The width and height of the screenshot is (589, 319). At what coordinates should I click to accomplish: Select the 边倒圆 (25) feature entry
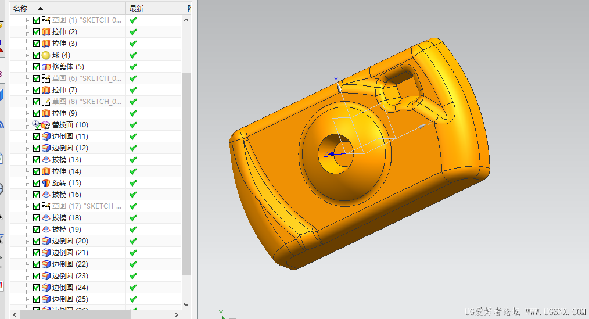[x=70, y=299]
